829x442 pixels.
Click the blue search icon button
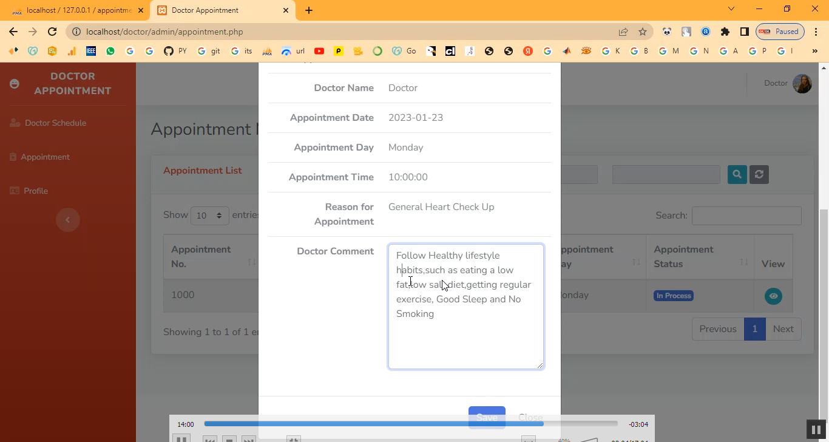[x=737, y=174]
